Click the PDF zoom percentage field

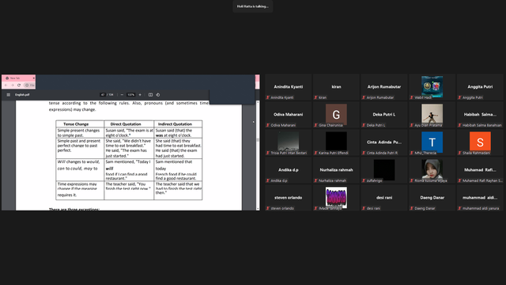coord(130,95)
